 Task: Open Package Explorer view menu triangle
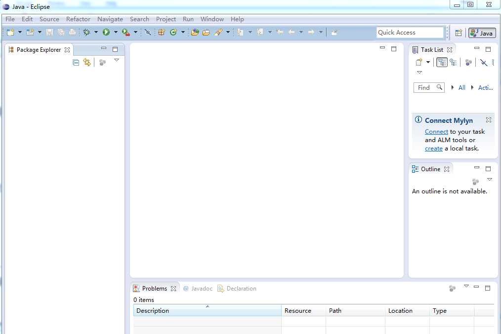click(117, 60)
